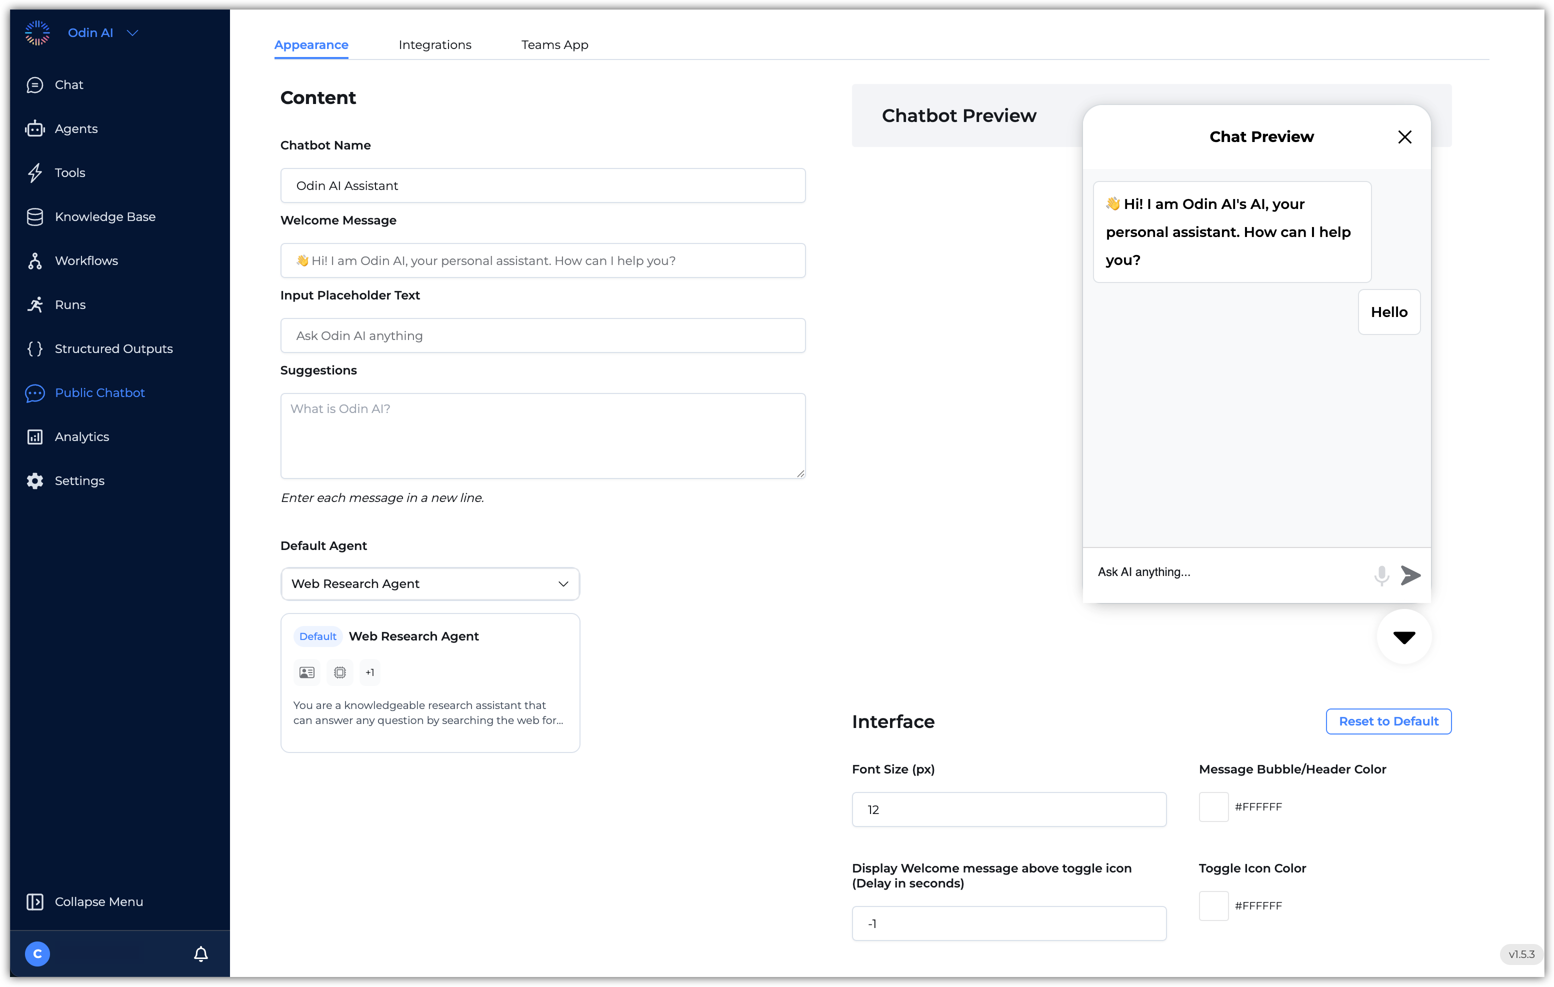Select the Workflows icon in the sidebar
The height and width of the screenshot is (987, 1554).
click(35, 260)
